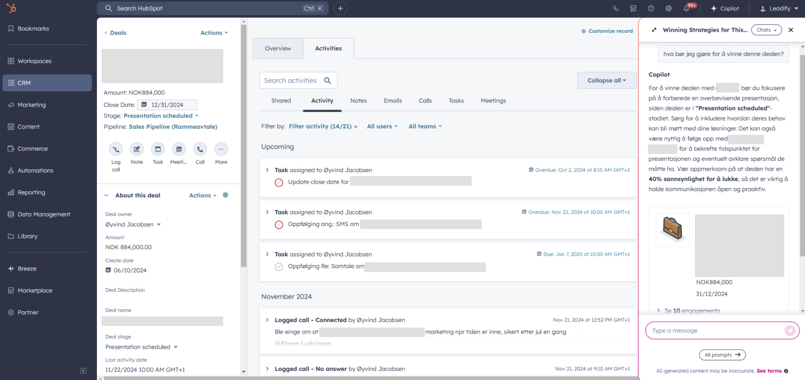
Task: Click the Meeting scheduling icon
Action: tap(179, 149)
